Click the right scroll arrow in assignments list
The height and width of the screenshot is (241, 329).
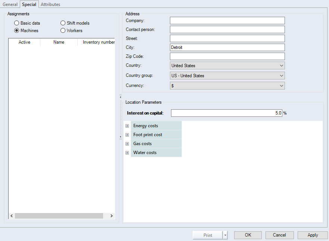click(111, 216)
